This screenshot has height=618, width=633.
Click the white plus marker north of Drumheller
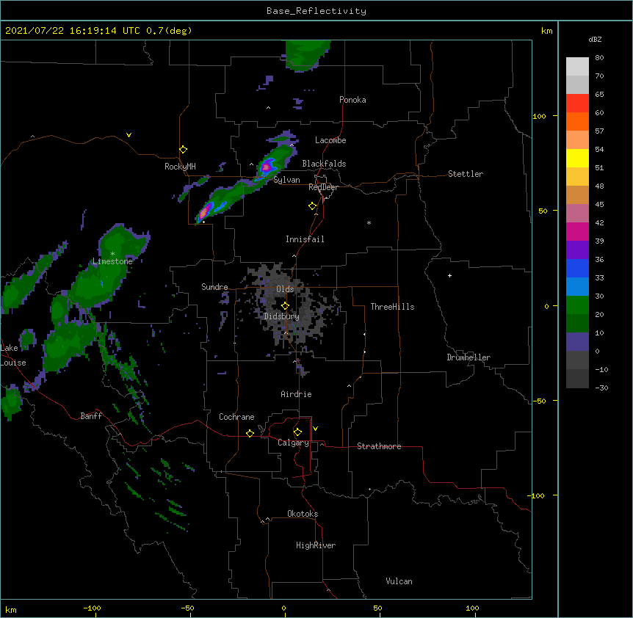449,275
